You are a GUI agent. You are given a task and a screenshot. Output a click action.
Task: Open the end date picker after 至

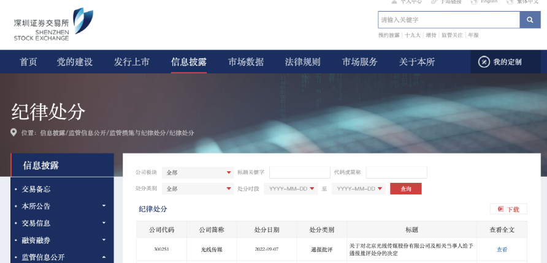(359, 188)
